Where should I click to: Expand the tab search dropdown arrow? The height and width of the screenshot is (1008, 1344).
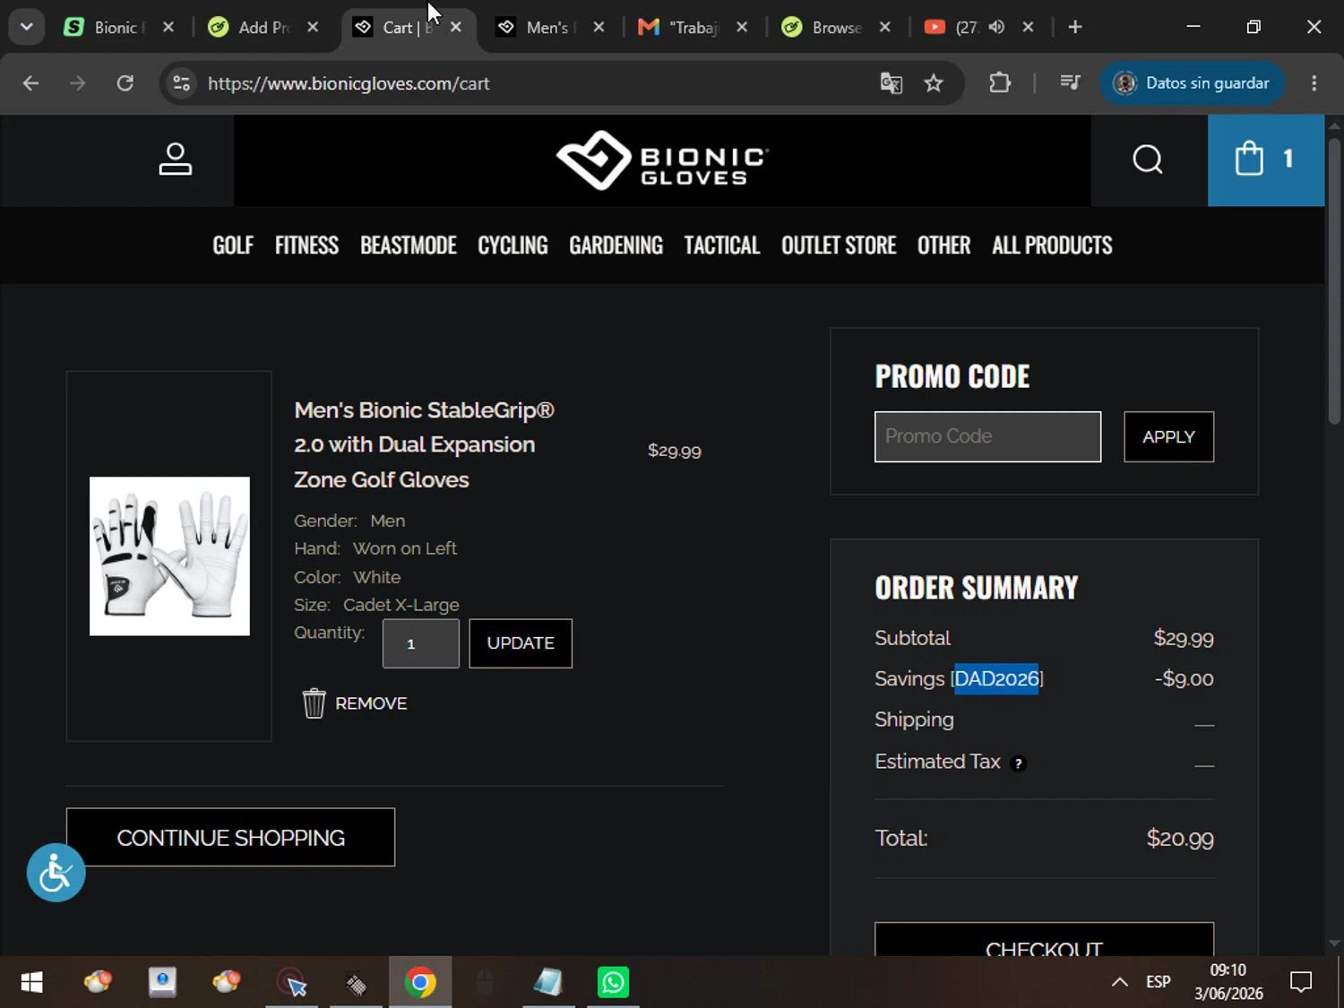click(27, 27)
